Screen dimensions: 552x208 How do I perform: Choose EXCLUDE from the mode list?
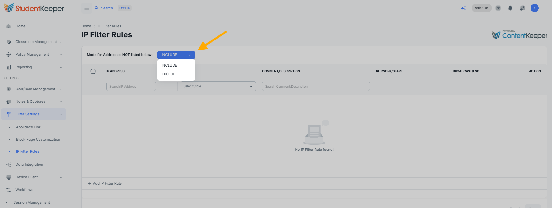click(x=170, y=74)
